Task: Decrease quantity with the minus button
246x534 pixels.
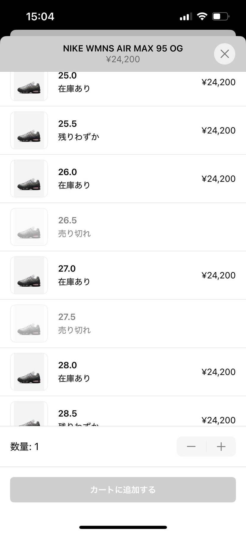Action: click(191, 446)
